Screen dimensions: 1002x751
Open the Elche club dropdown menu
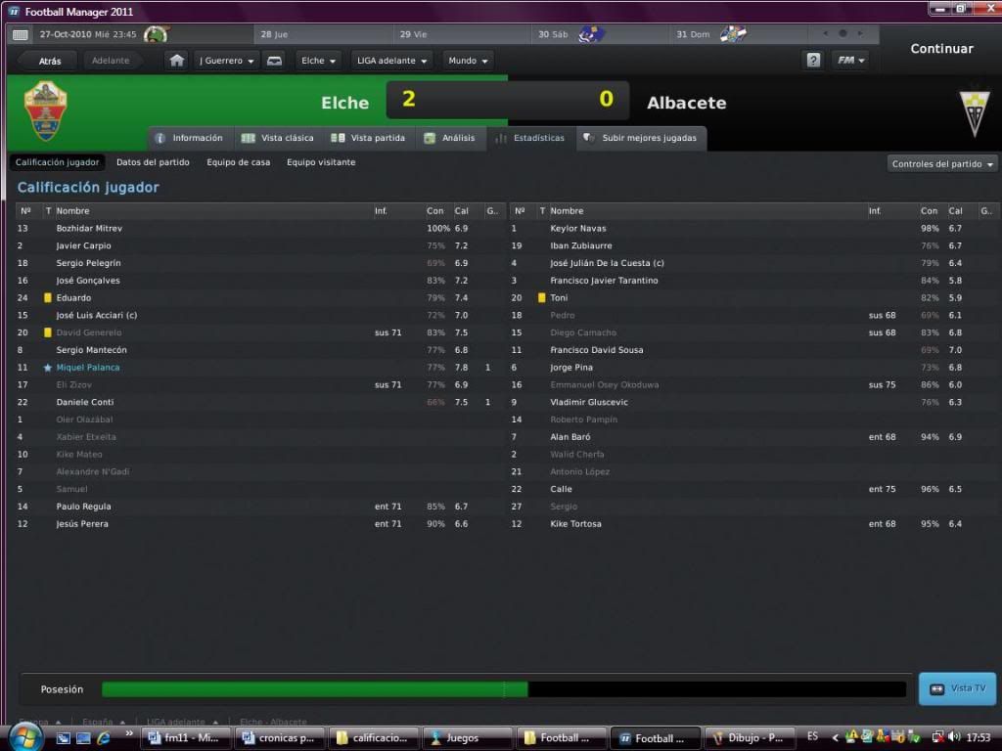point(318,61)
